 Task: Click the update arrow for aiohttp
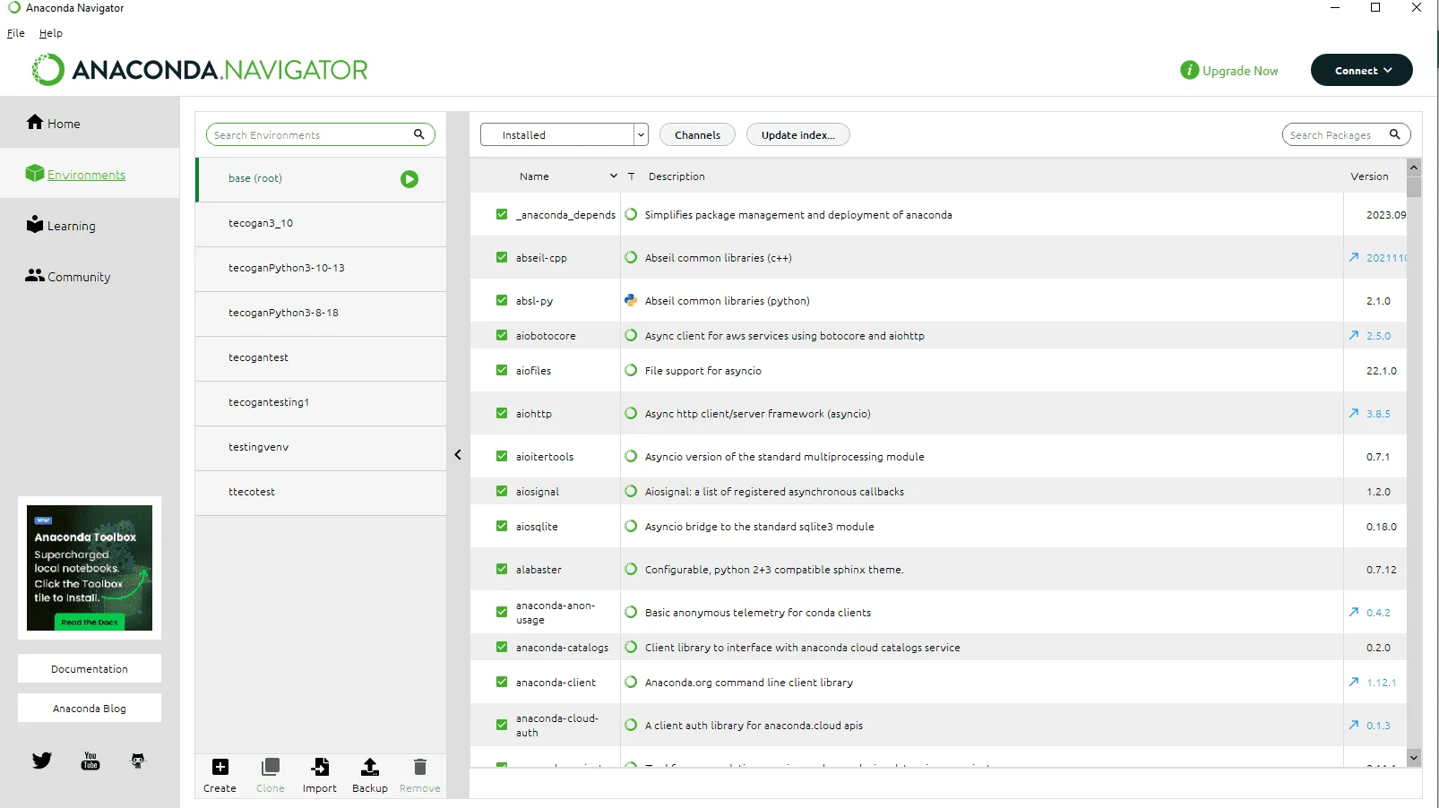click(1354, 413)
